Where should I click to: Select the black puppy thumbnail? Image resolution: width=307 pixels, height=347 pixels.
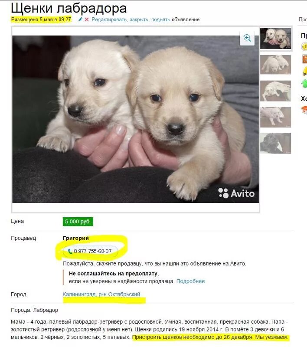[276, 143]
